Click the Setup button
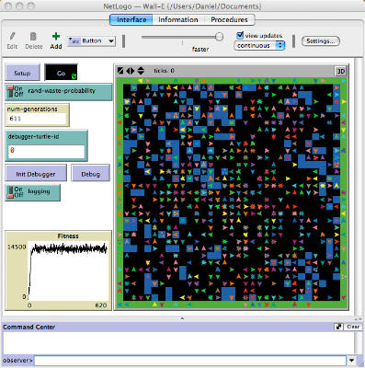 [22, 73]
